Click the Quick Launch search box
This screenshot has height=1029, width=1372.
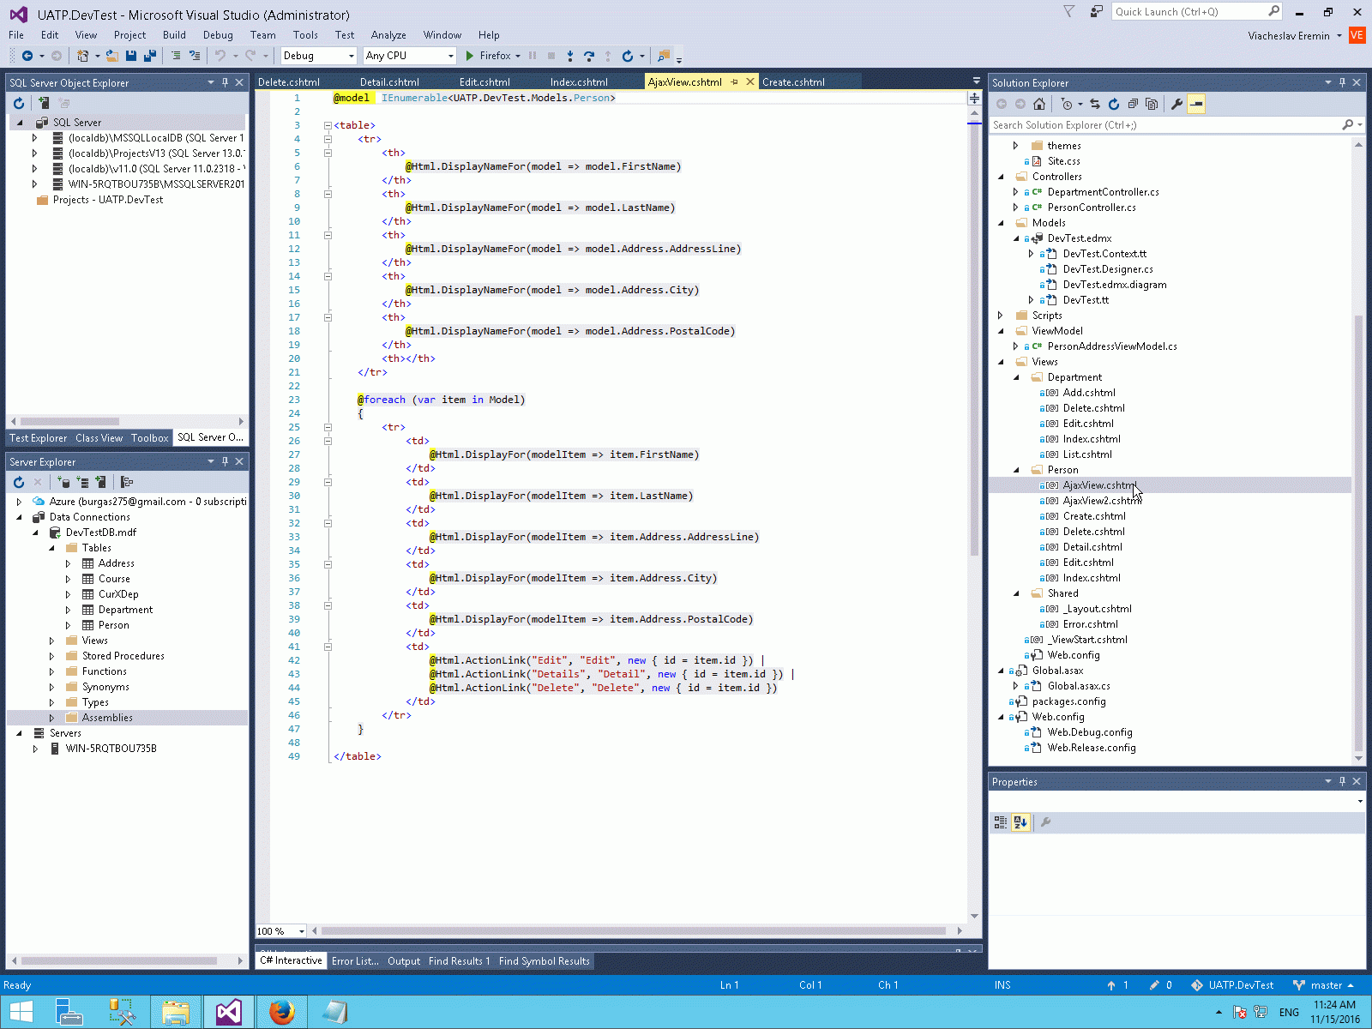coord(1197,12)
